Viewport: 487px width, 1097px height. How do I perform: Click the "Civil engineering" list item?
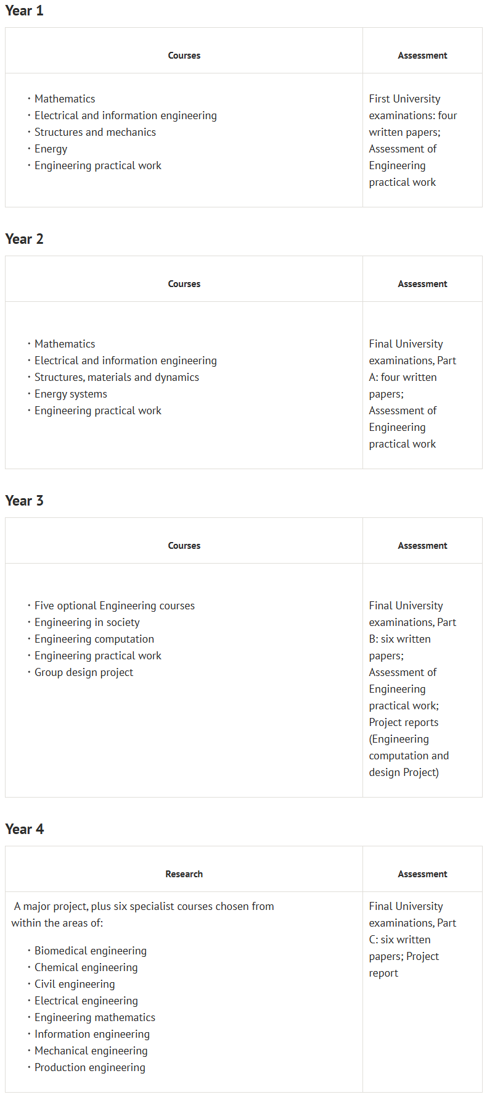[75, 984]
